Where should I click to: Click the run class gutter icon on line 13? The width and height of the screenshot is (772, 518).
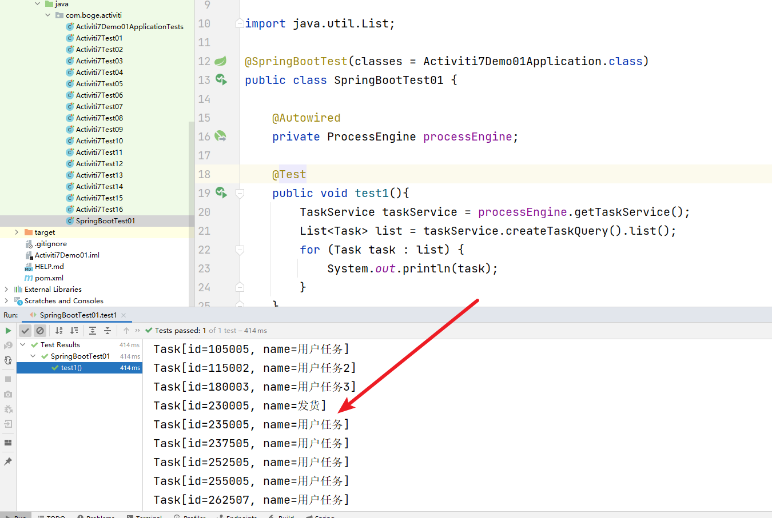tap(221, 80)
